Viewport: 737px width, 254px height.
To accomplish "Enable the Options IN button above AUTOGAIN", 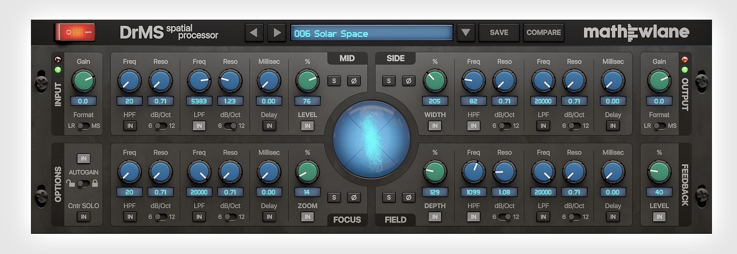I will tap(83, 159).
